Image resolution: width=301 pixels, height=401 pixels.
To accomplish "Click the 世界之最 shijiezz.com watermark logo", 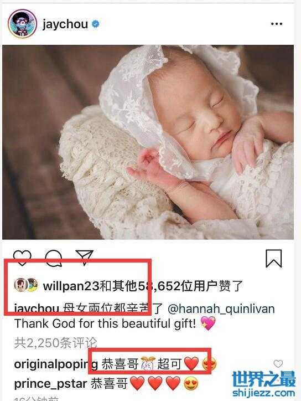I will point(264,384).
